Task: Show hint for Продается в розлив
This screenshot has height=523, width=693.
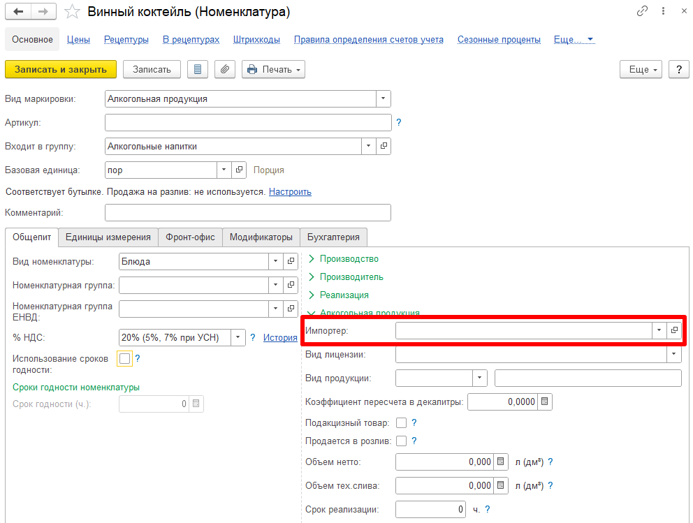Action: 414,441
